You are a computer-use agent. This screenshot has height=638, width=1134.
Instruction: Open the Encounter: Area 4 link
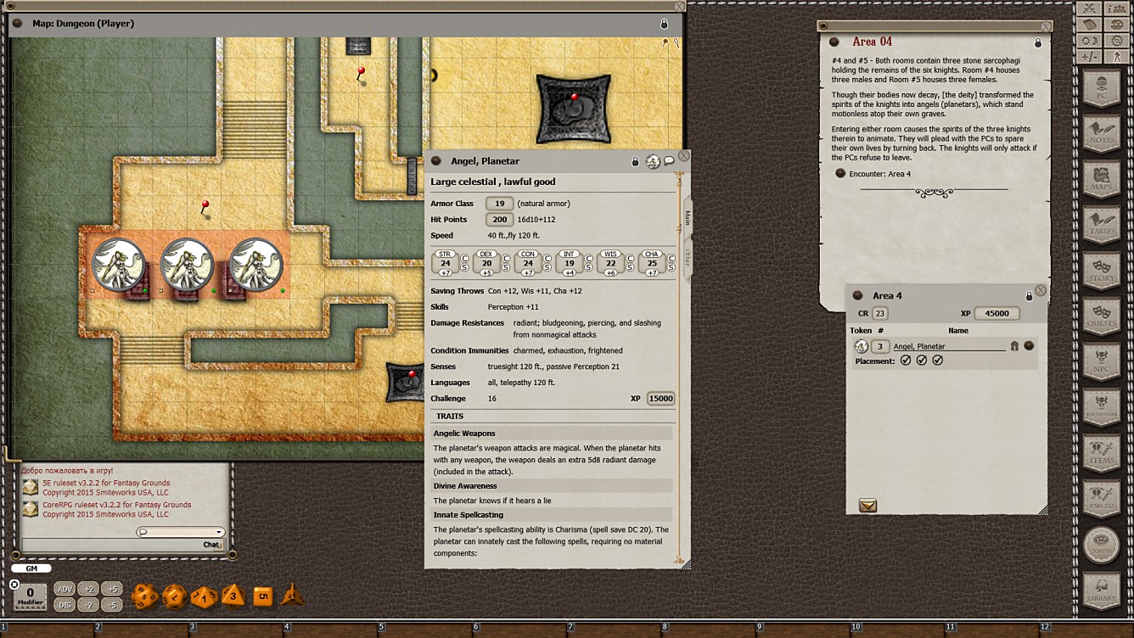(x=840, y=174)
